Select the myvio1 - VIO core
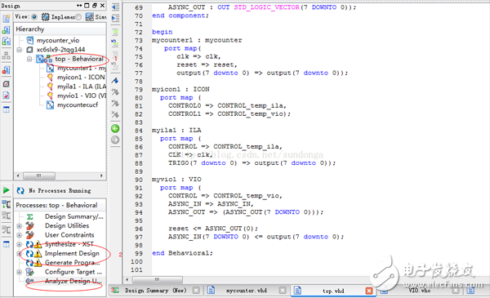Image resolution: width=490 pixels, height=298 pixels. [82, 96]
